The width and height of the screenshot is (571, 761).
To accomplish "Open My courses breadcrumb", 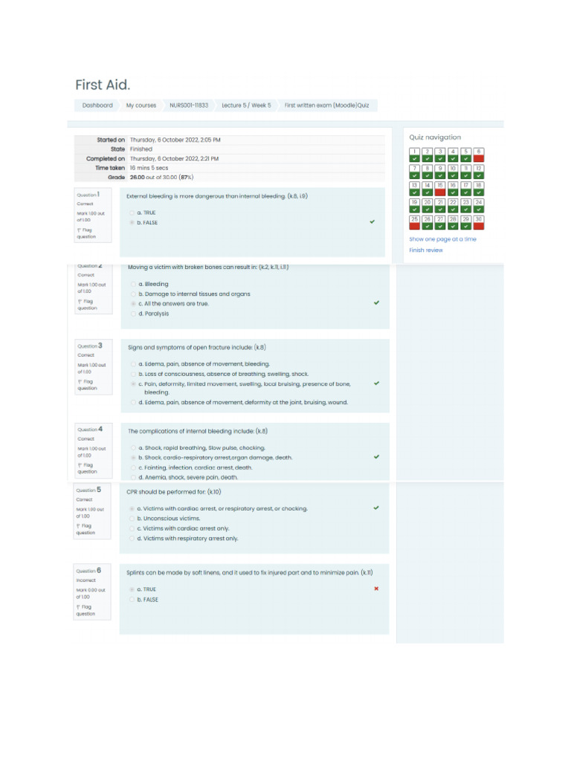I will [141, 106].
